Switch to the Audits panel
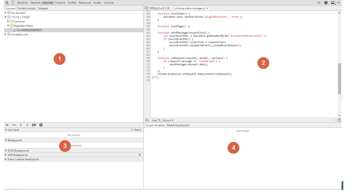 [x=97, y=3]
